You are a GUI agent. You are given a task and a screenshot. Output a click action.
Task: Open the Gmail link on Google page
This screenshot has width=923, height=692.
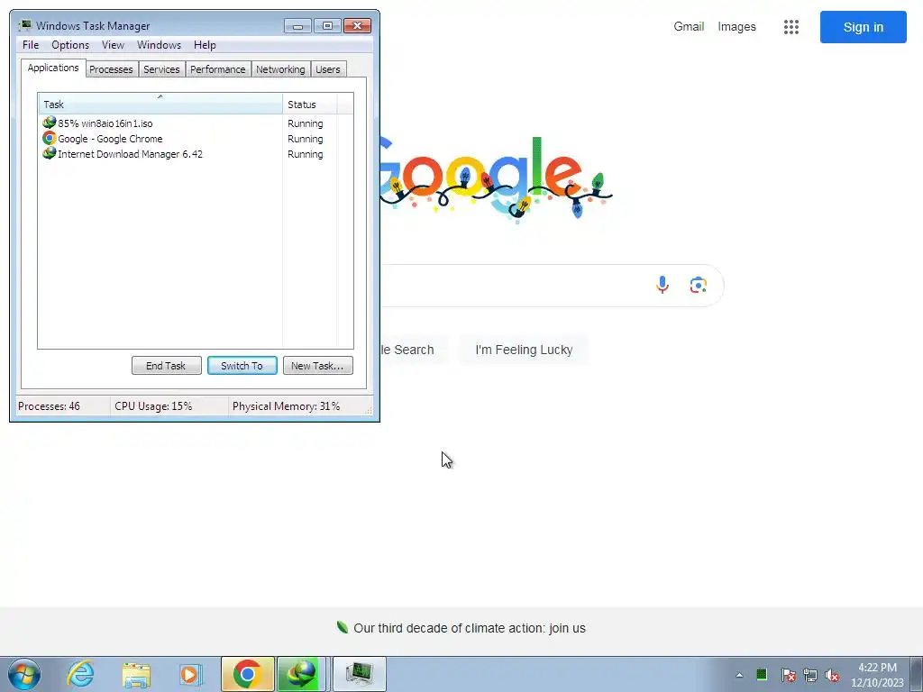(x=689, y=26)
